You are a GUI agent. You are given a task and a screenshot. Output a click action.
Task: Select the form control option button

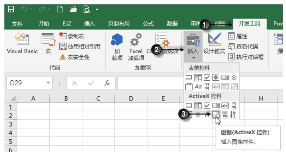[x=234, y=77]
